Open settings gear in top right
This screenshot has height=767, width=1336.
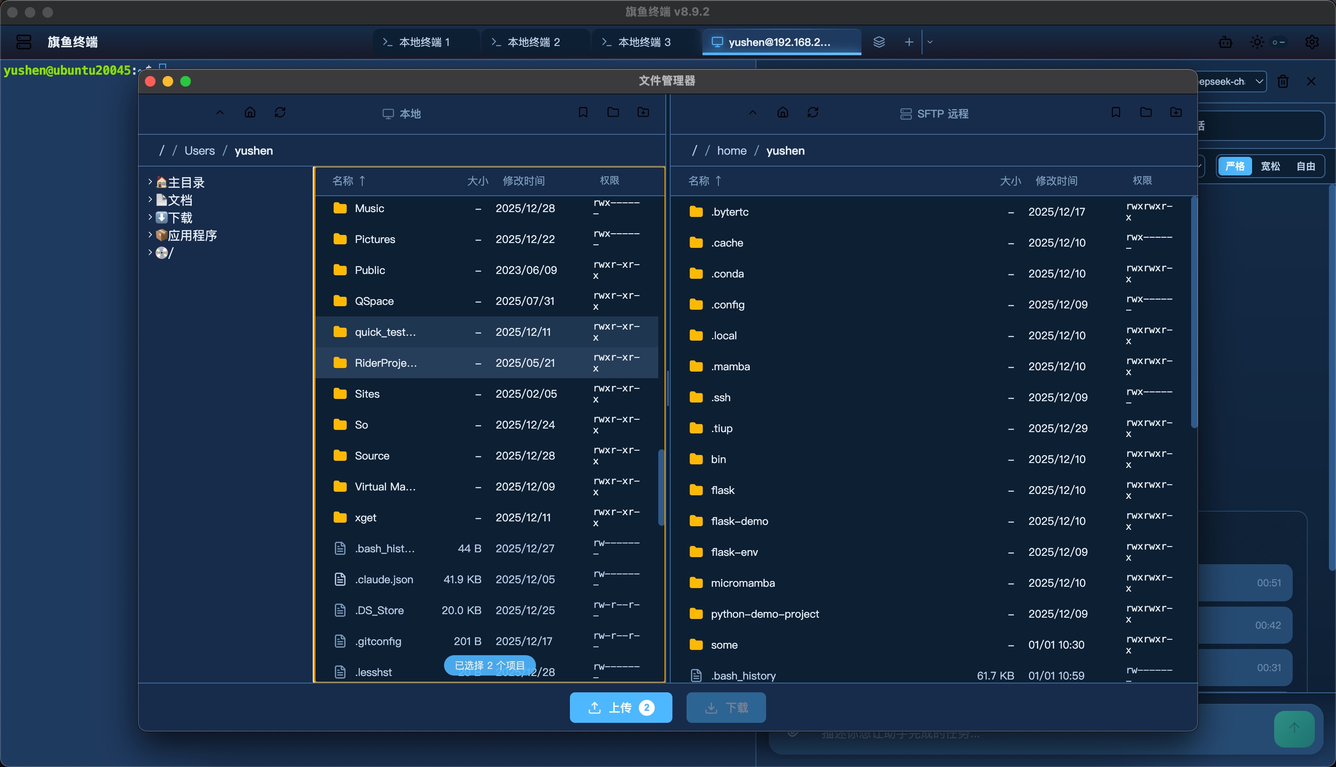[1311, 42]
